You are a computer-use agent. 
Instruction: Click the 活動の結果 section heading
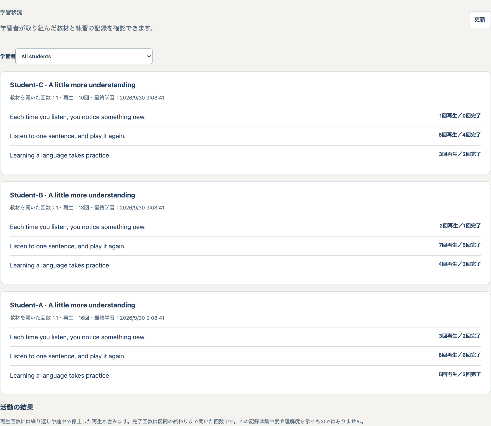click(x=17, y=407)
